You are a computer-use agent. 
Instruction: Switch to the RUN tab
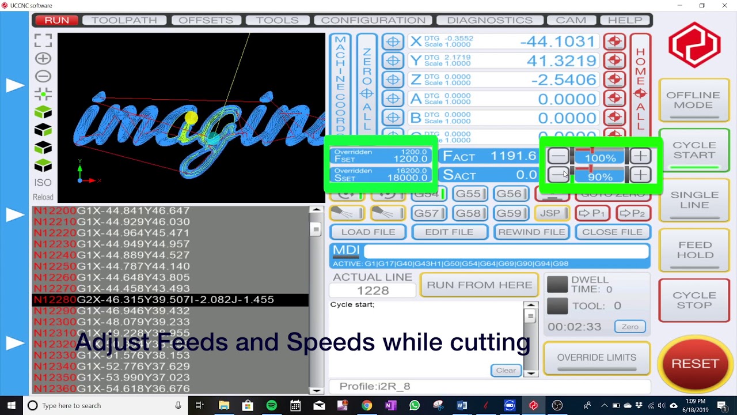pos(57,20)
